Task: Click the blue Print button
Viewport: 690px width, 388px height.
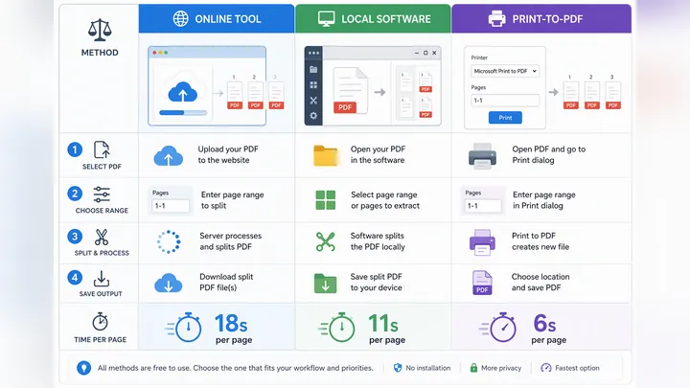Action: [x=505, y=118]
